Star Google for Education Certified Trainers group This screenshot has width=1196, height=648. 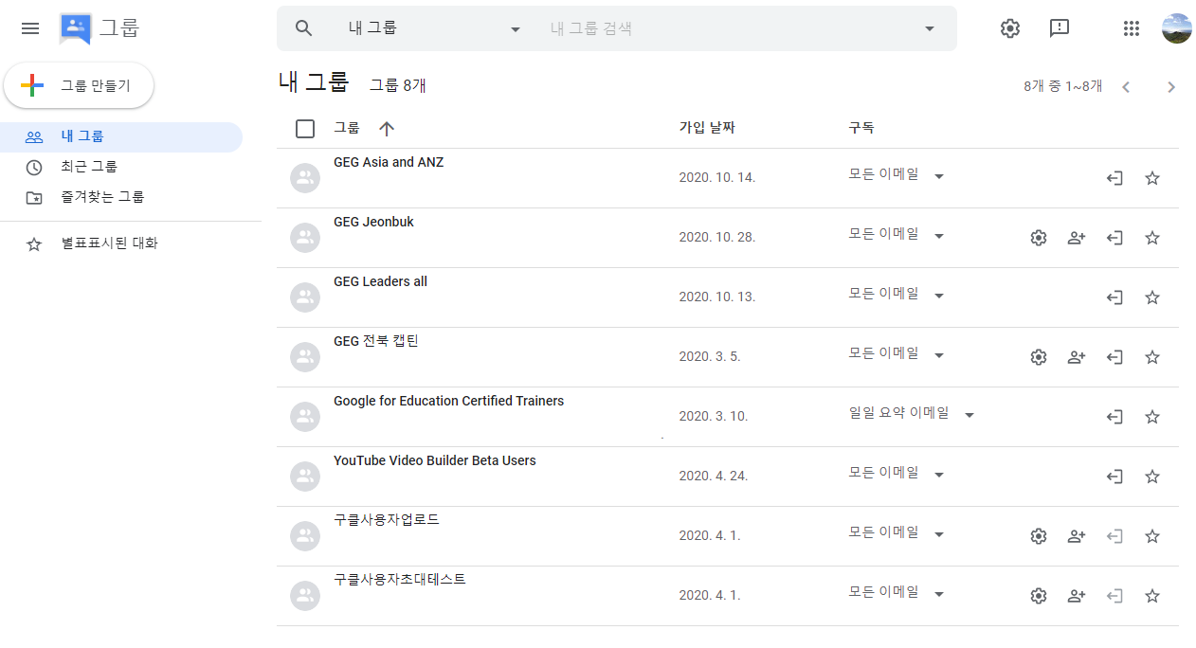(x=1152, y=417)
